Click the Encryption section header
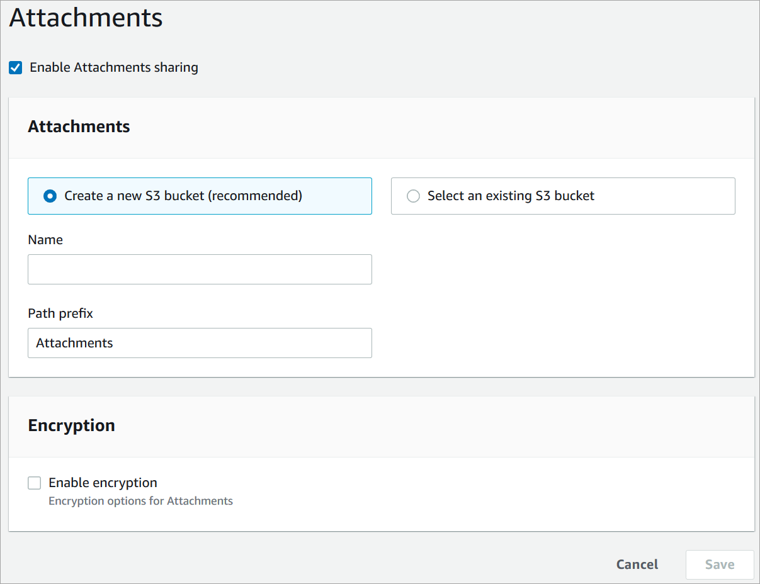 (x=72, y=425)
